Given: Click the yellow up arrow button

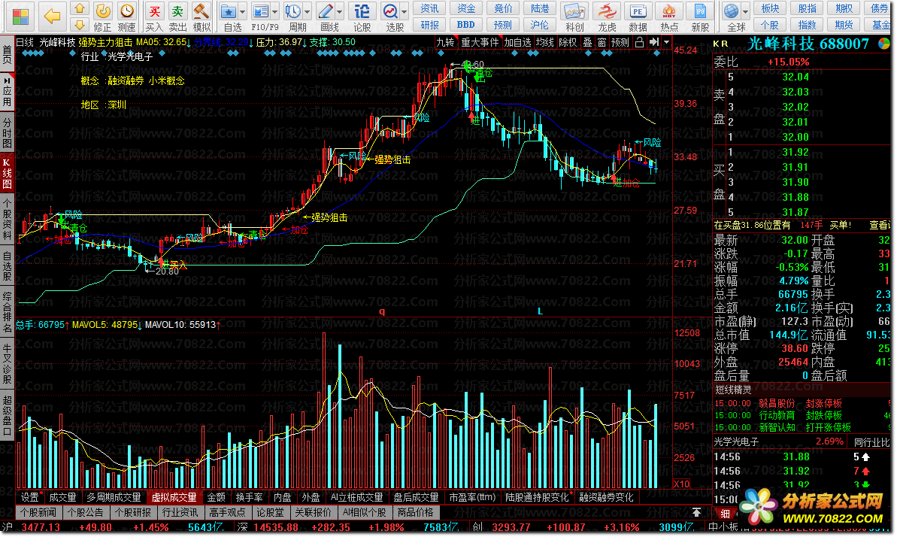Looking at the screenshot, I should point(80,8).
